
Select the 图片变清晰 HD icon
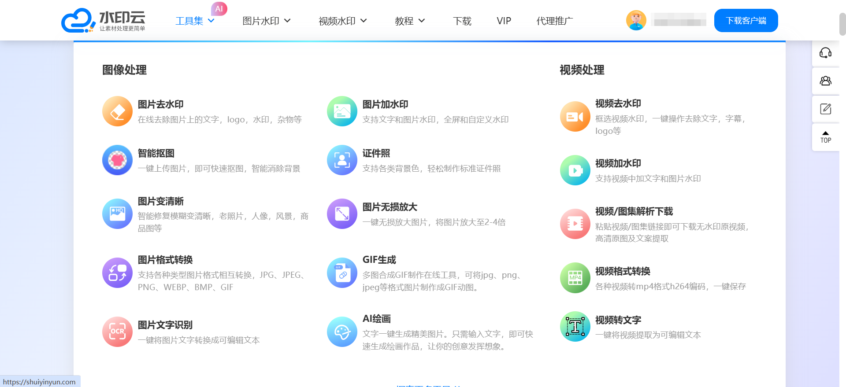117,214
